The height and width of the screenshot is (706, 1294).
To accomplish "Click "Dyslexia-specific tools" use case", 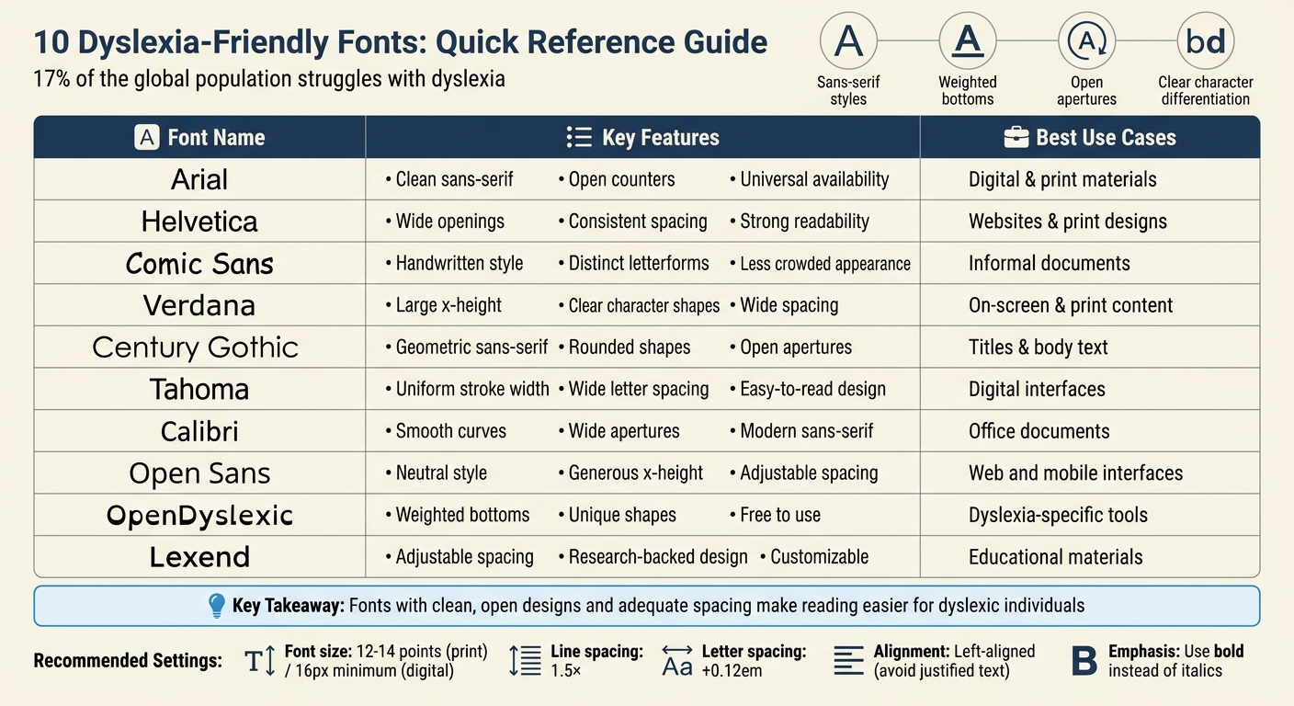I will 1058,515.
